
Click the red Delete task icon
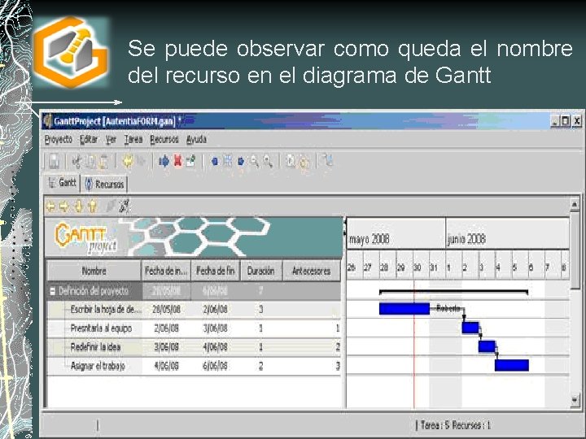click(177, 161)
